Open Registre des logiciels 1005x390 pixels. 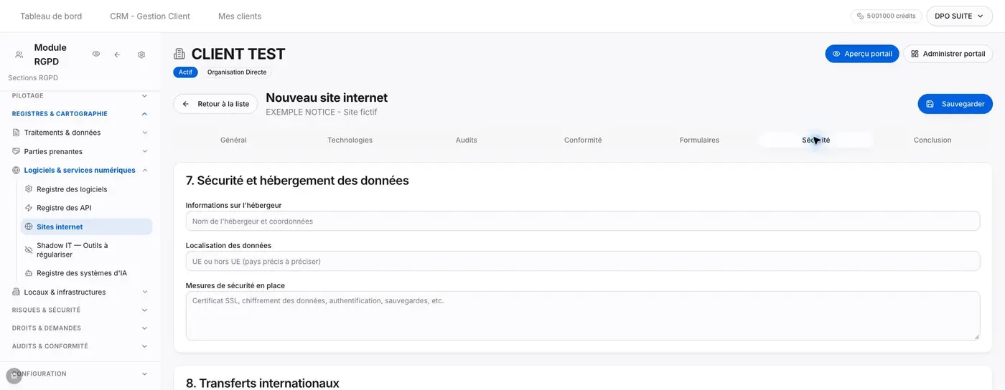(x=86, y=189)
